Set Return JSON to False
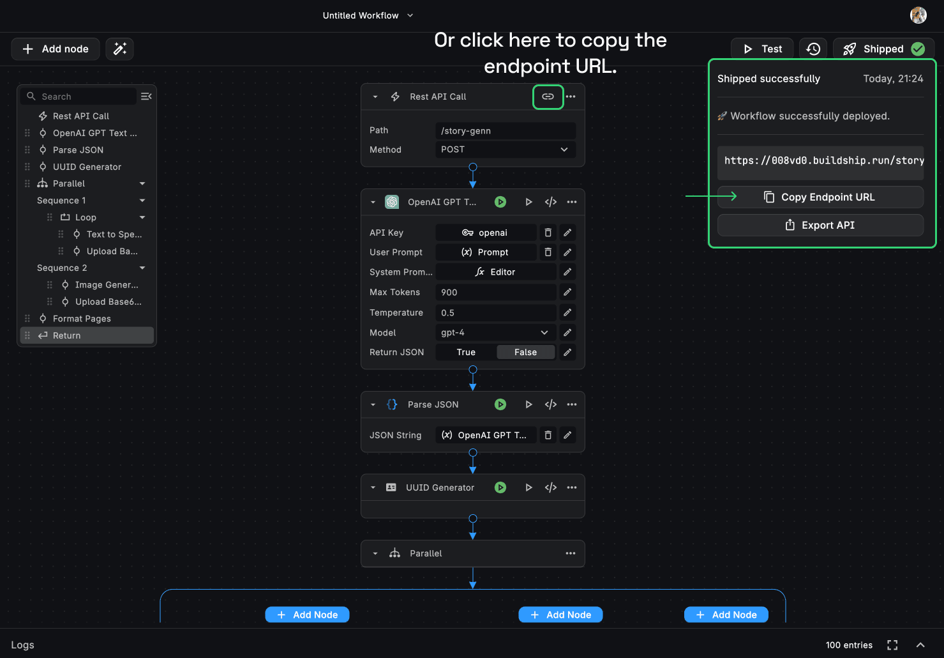The image size is (944, 658). (525, 352)
